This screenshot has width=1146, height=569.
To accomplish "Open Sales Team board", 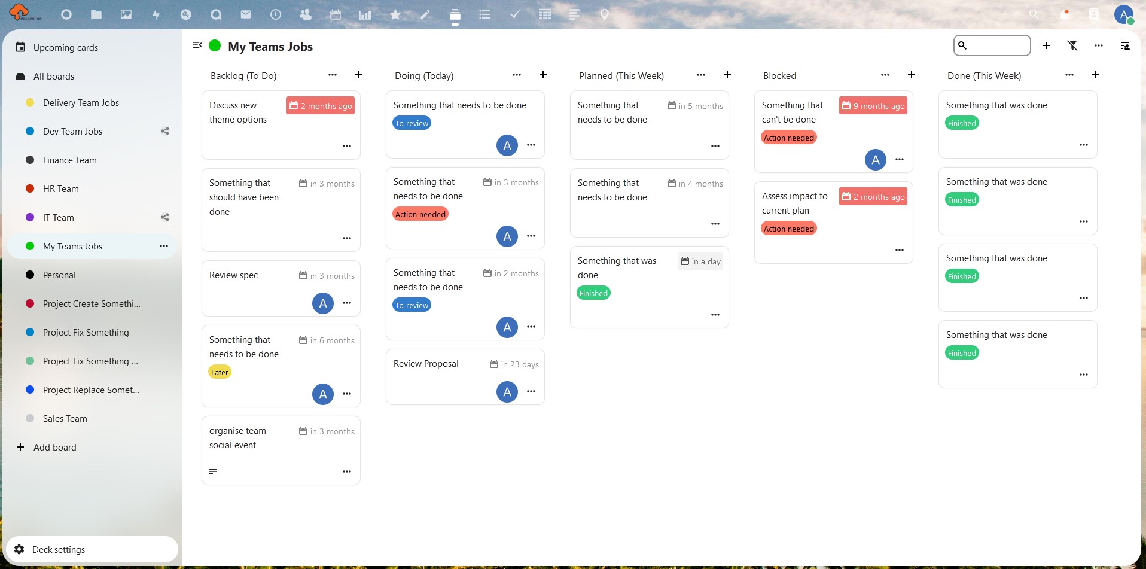I will pos(92,418).
